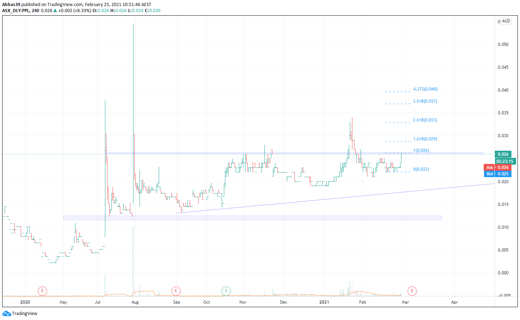The width and height of the screenshot is (520, 320).
Task: Click the Jul time axis label
Action: (x=98, y=302)
